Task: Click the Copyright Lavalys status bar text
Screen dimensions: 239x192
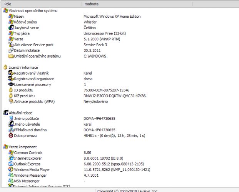Action: coord(127,190)
